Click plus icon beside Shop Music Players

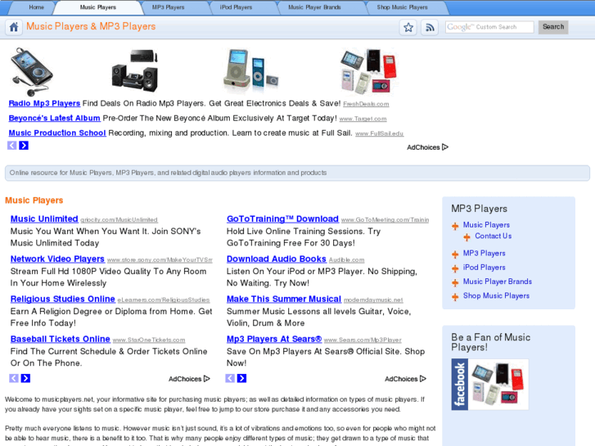coord(455,297)
